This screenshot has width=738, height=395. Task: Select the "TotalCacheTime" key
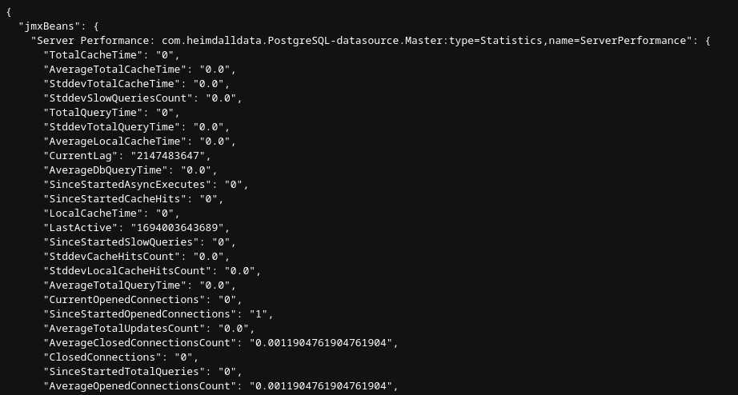pos(93,54)
